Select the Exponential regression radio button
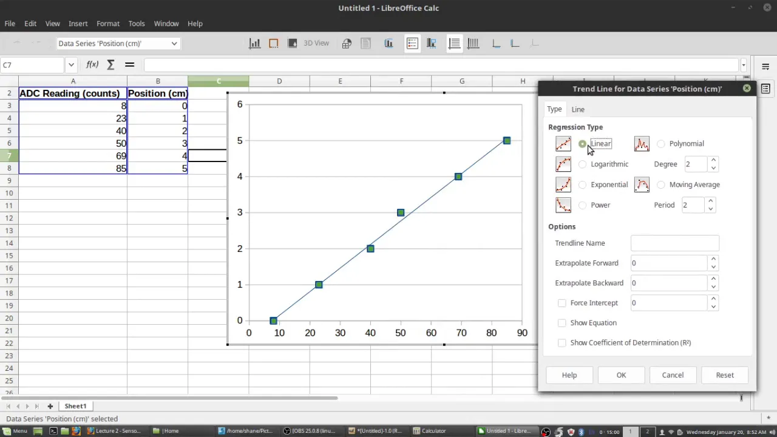Image resolution: width=777 pixels, height=437 pixels. pos(583,185)
